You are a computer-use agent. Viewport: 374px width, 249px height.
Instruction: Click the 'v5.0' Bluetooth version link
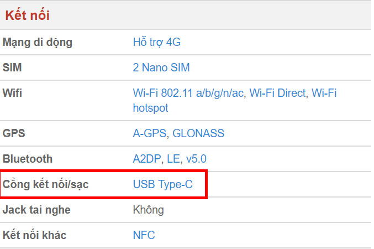pyautogui.click(x=196, y=159)
